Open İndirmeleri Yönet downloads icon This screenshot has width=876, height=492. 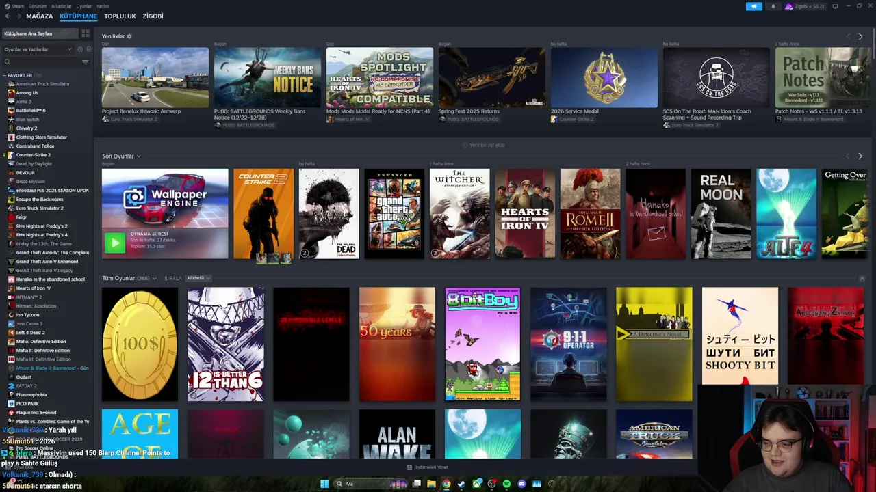click(409, 467)
